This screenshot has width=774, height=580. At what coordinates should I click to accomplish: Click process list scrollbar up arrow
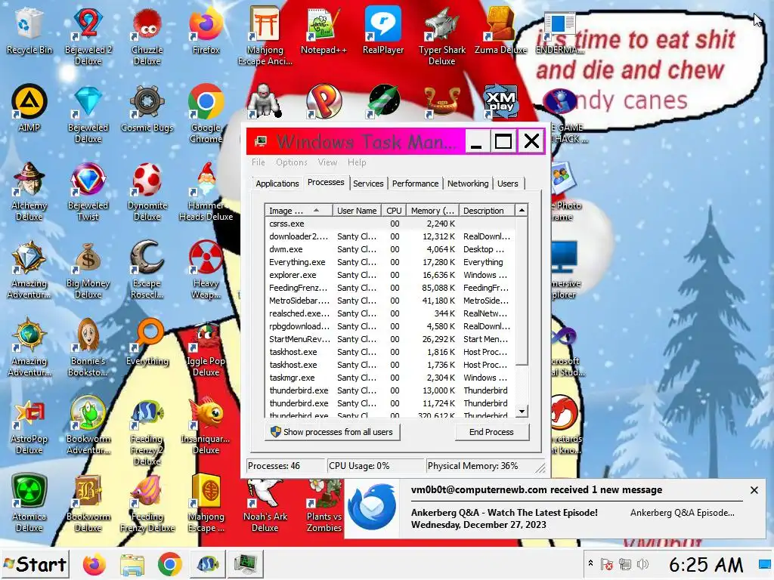(x=522, y=211)
